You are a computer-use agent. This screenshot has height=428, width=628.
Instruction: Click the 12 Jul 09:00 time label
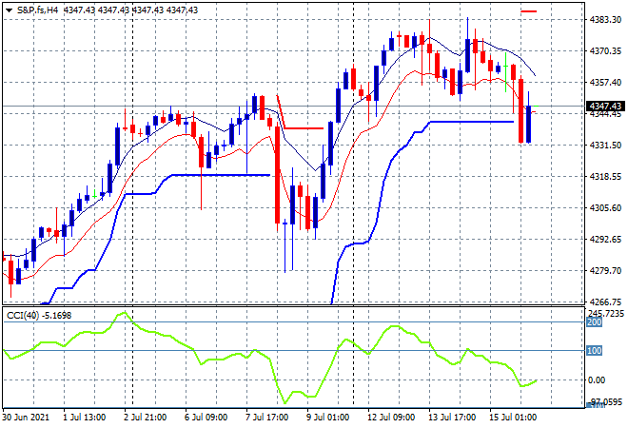tap(391, 418)
